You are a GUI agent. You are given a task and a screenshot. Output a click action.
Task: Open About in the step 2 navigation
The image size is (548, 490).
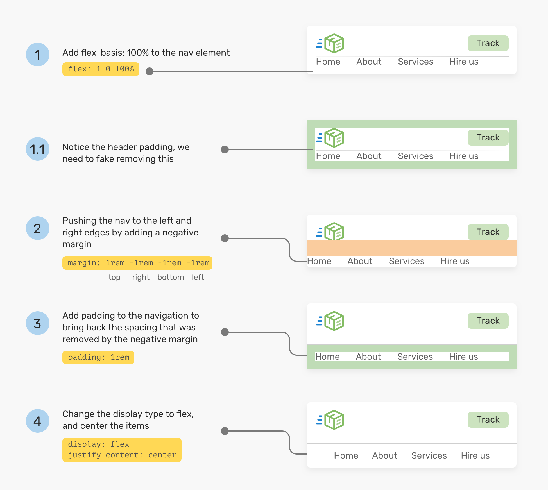coord(360,261)
